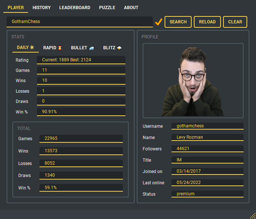Click total Wins value 13573
Image resolution: width=256 pixels, height=219 pixels.
pyautogui.click(x=81, y=151)
